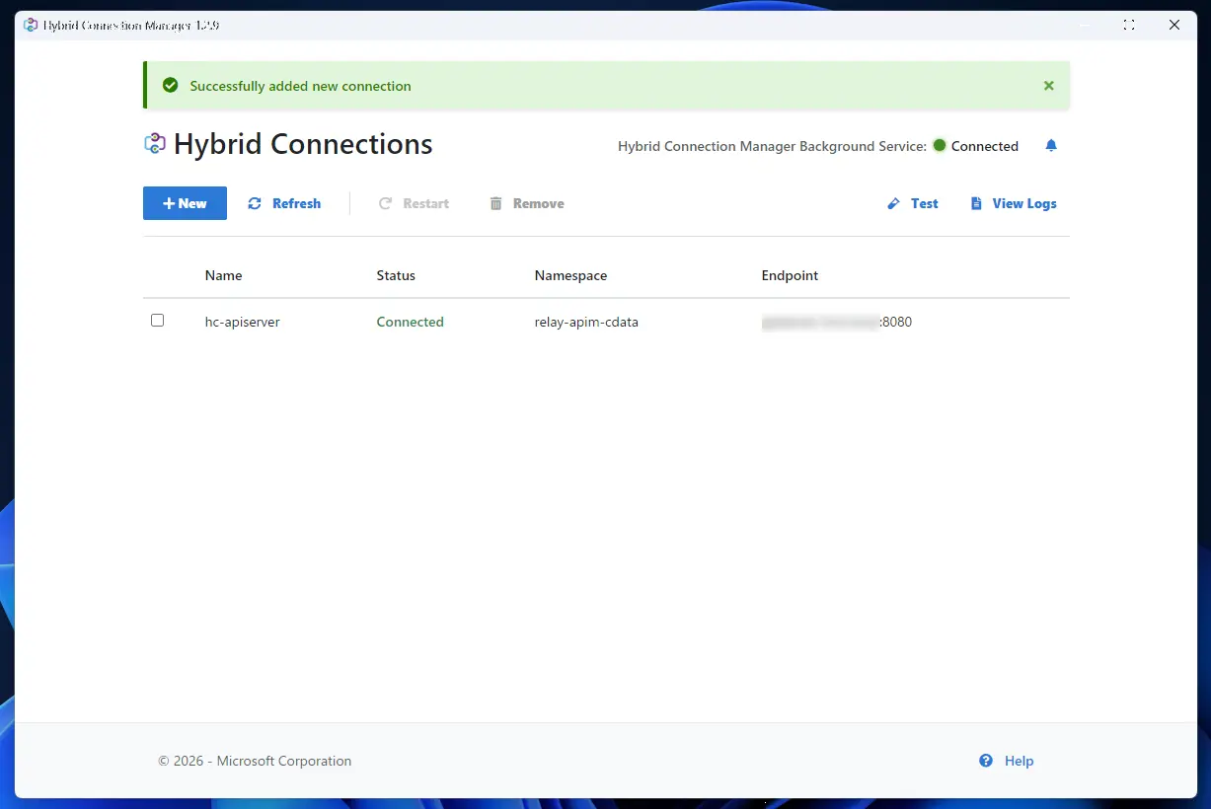Click the endpoint cell ending in :8080
Viewport: 1211px width, 809px height.
click(x=837, y=322)
